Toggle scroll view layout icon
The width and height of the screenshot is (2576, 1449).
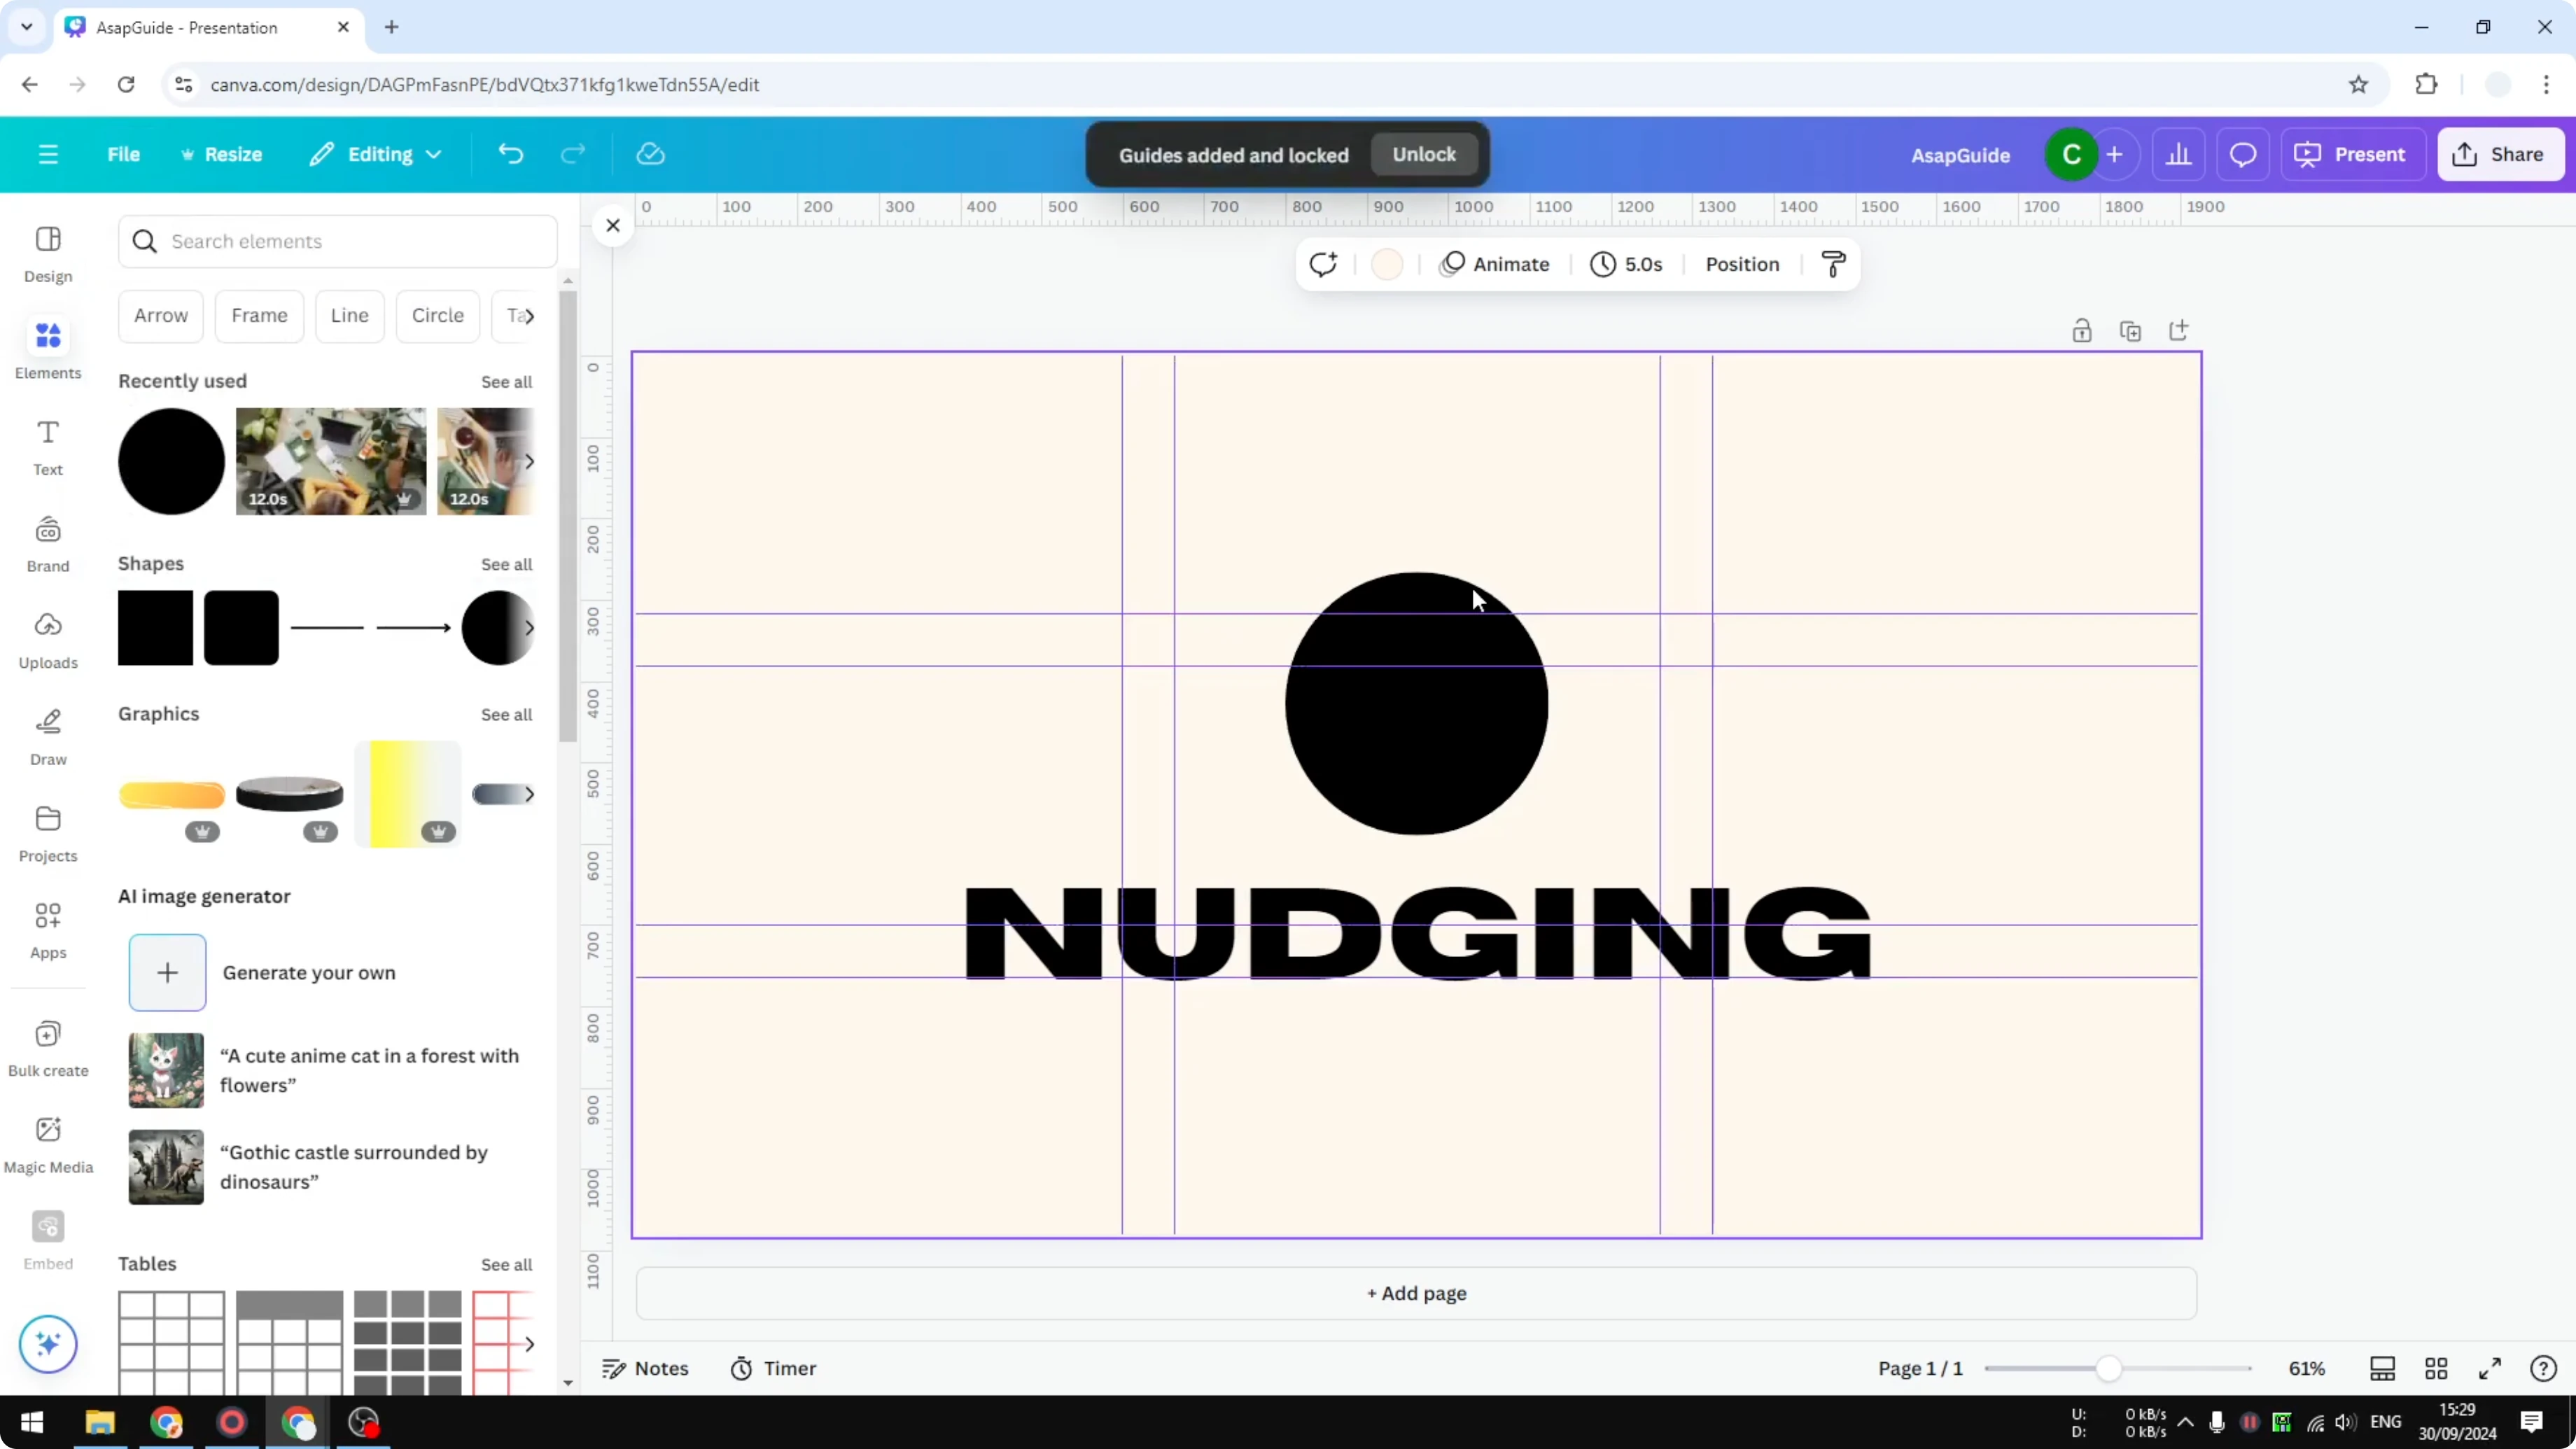(x=2382, y=1368)
